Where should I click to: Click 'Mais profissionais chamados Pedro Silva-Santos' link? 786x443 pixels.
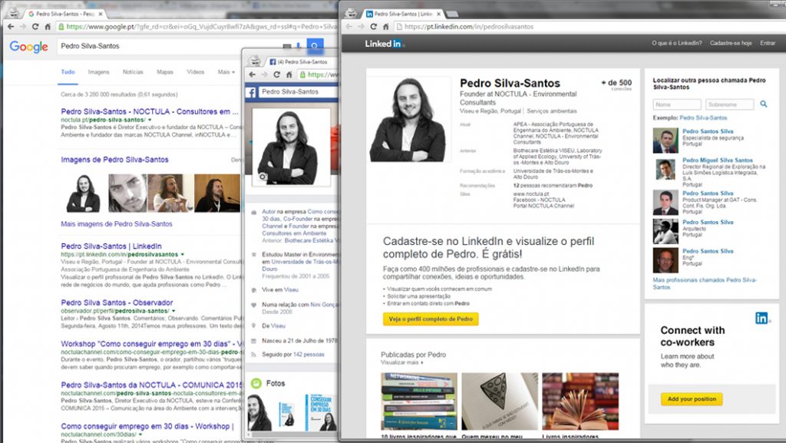click(x=705, y=283)
